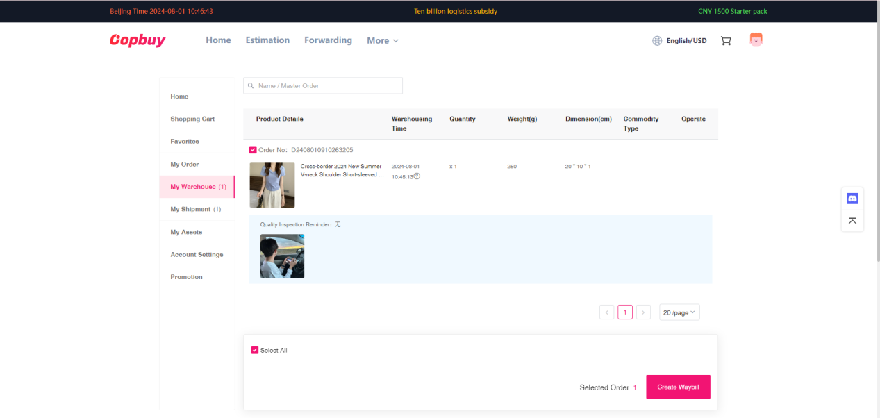This screenshot has width=880, height=418.
Task: Open Account Settings in sidebar
Action: [197, 255]
